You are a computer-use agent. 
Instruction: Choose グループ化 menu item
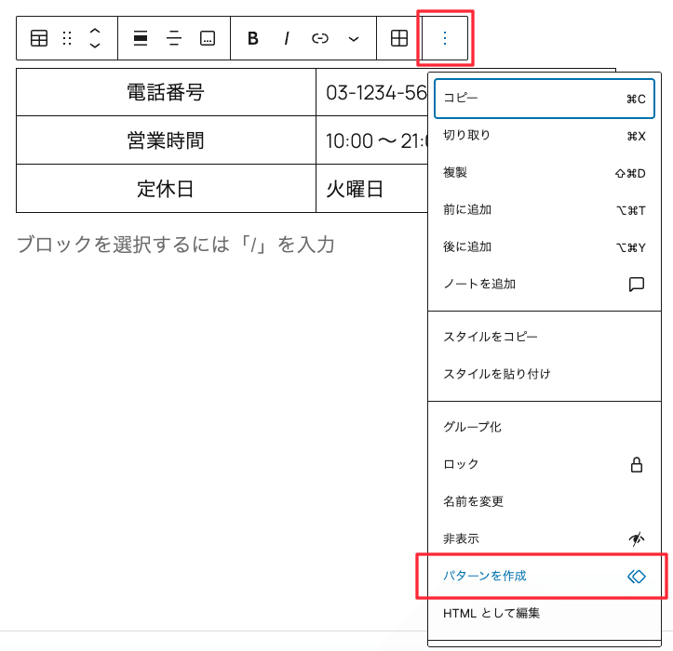click(545, 427)
